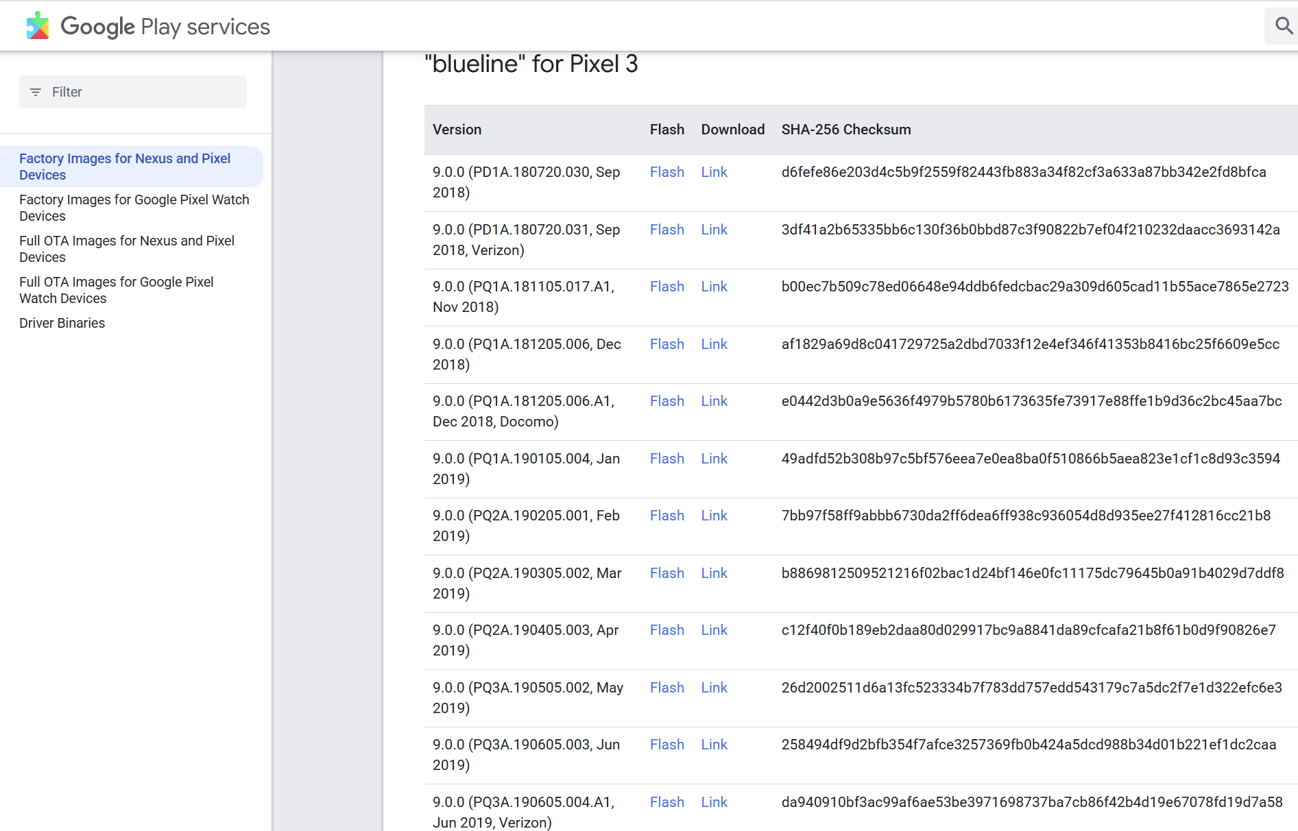Click download Link for PD1A.180720.030
Viewport: 1298px width, 831px height.
pos(714,172)
